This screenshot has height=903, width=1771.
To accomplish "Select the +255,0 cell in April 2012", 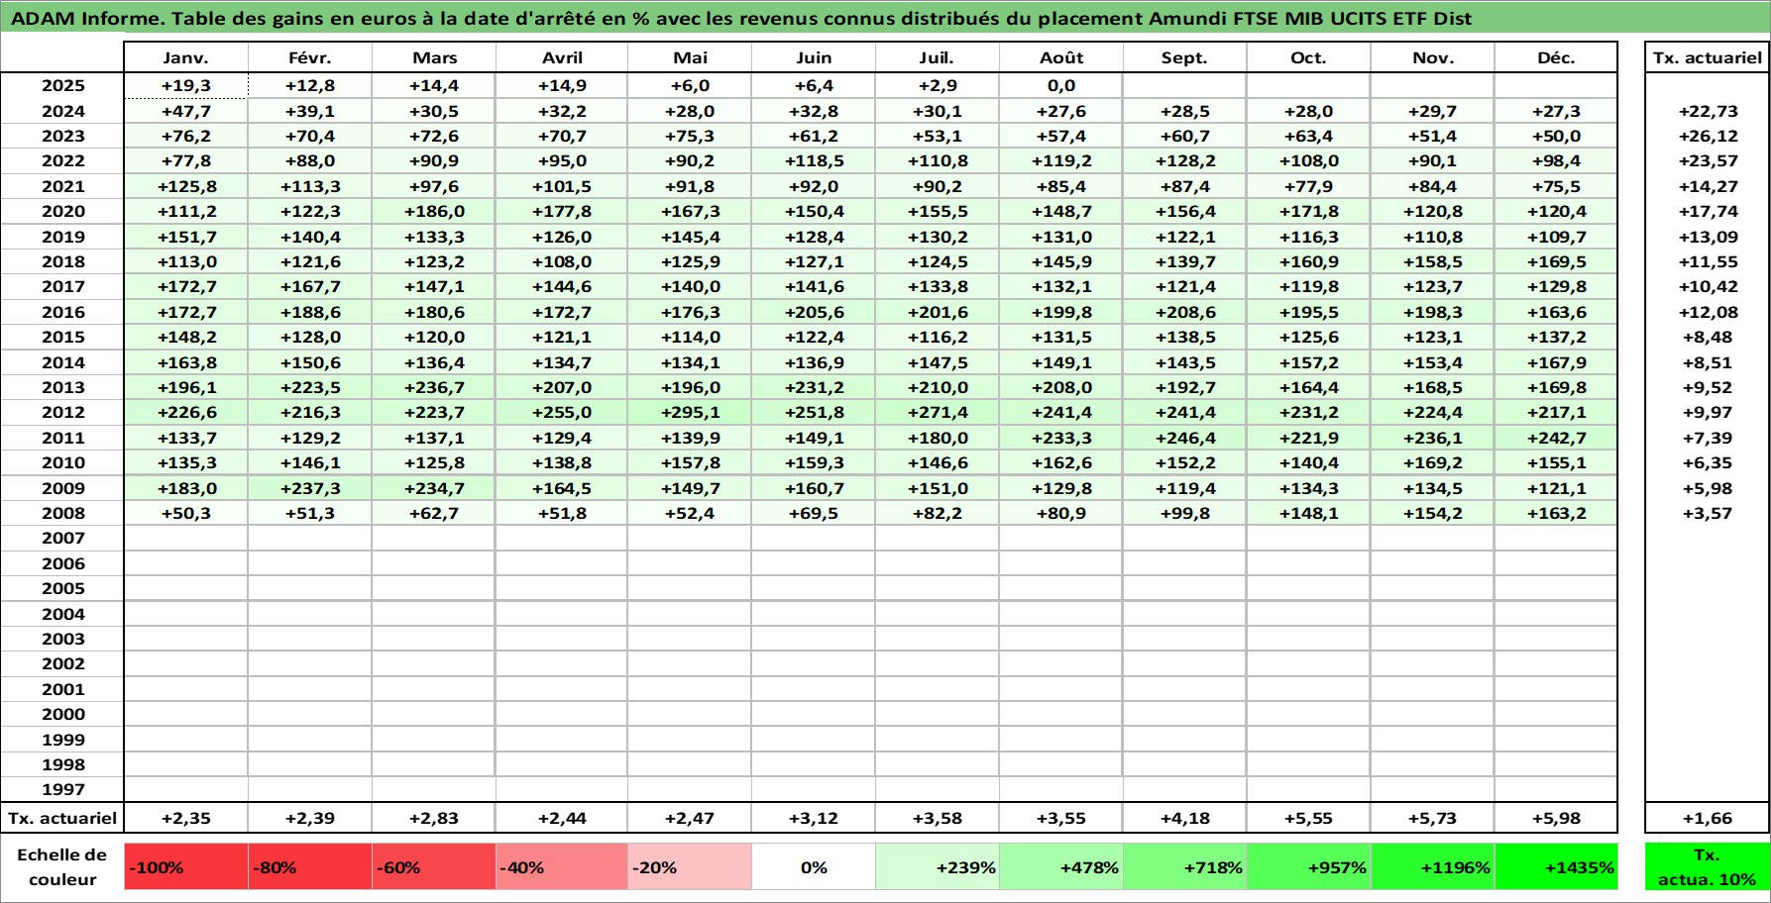I will click(x=562, y=412).
